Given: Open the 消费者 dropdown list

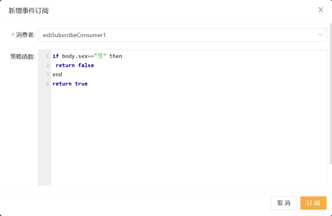Looking at the screenshot, I should tap(182, 35).
